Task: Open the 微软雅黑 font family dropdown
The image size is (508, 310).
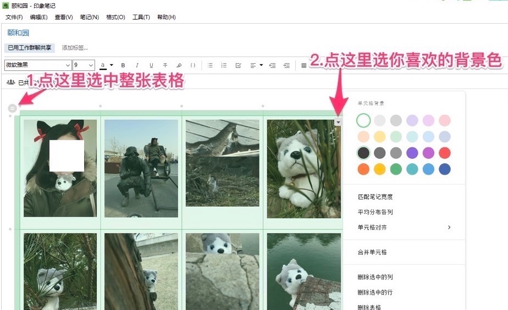Action: pyautogui.click(x=38, y=65)
